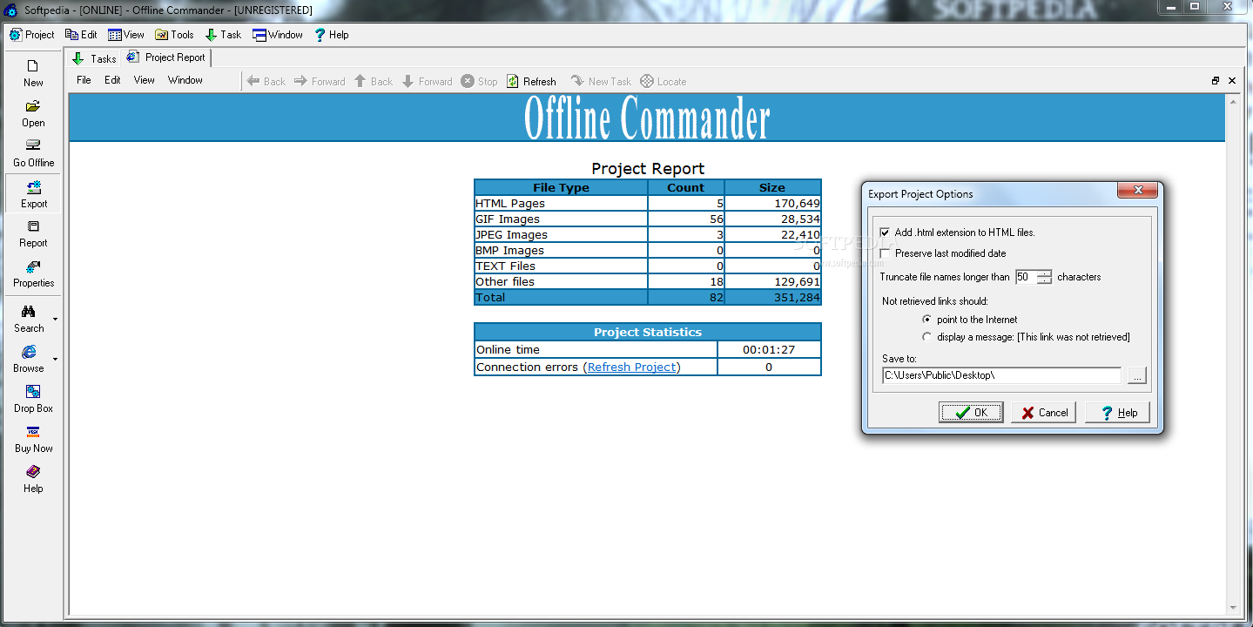Switch to the Tasks tab
This screenshot has width=1253, height=627.
pos(94,58)
